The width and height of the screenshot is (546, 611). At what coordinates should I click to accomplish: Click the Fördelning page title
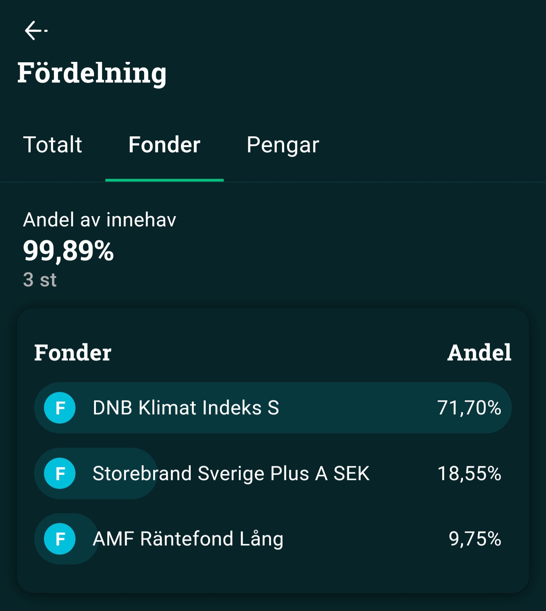click(92, 73)
